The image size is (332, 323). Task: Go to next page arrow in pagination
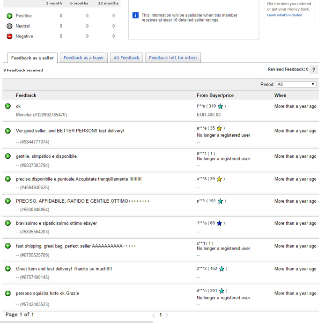[167, 315]
